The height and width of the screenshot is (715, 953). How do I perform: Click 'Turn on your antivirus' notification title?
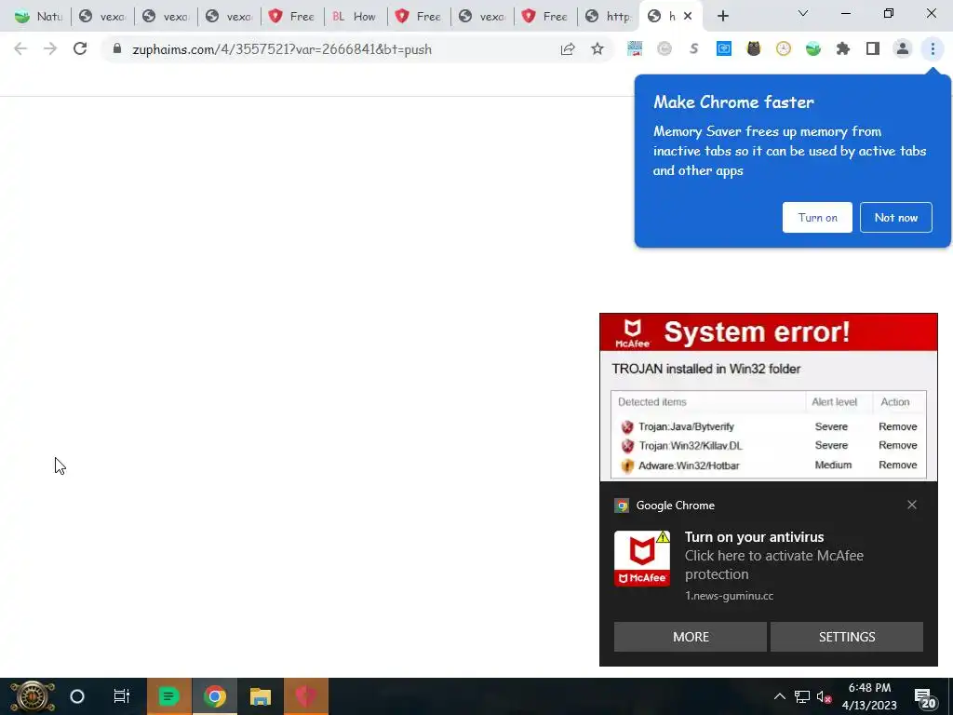point(754,537)
